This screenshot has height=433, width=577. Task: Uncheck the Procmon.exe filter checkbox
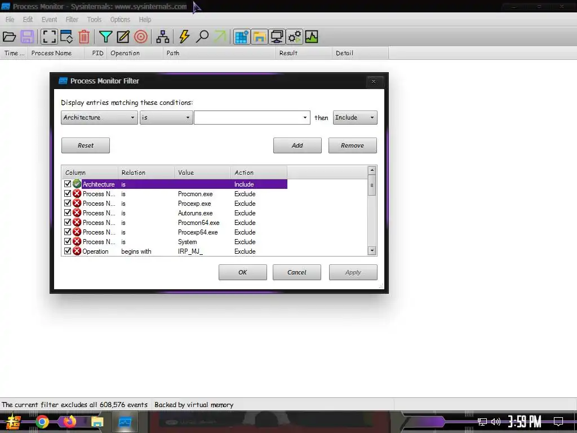68,193
